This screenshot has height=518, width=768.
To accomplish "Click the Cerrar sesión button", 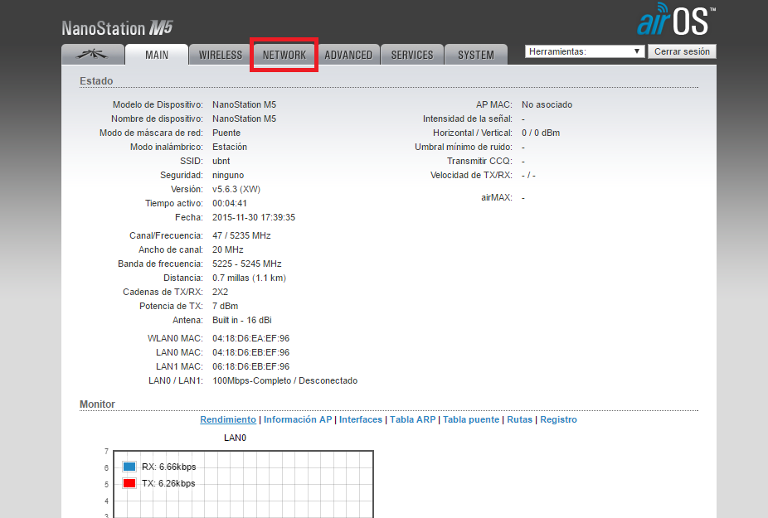I will point(682,51).
